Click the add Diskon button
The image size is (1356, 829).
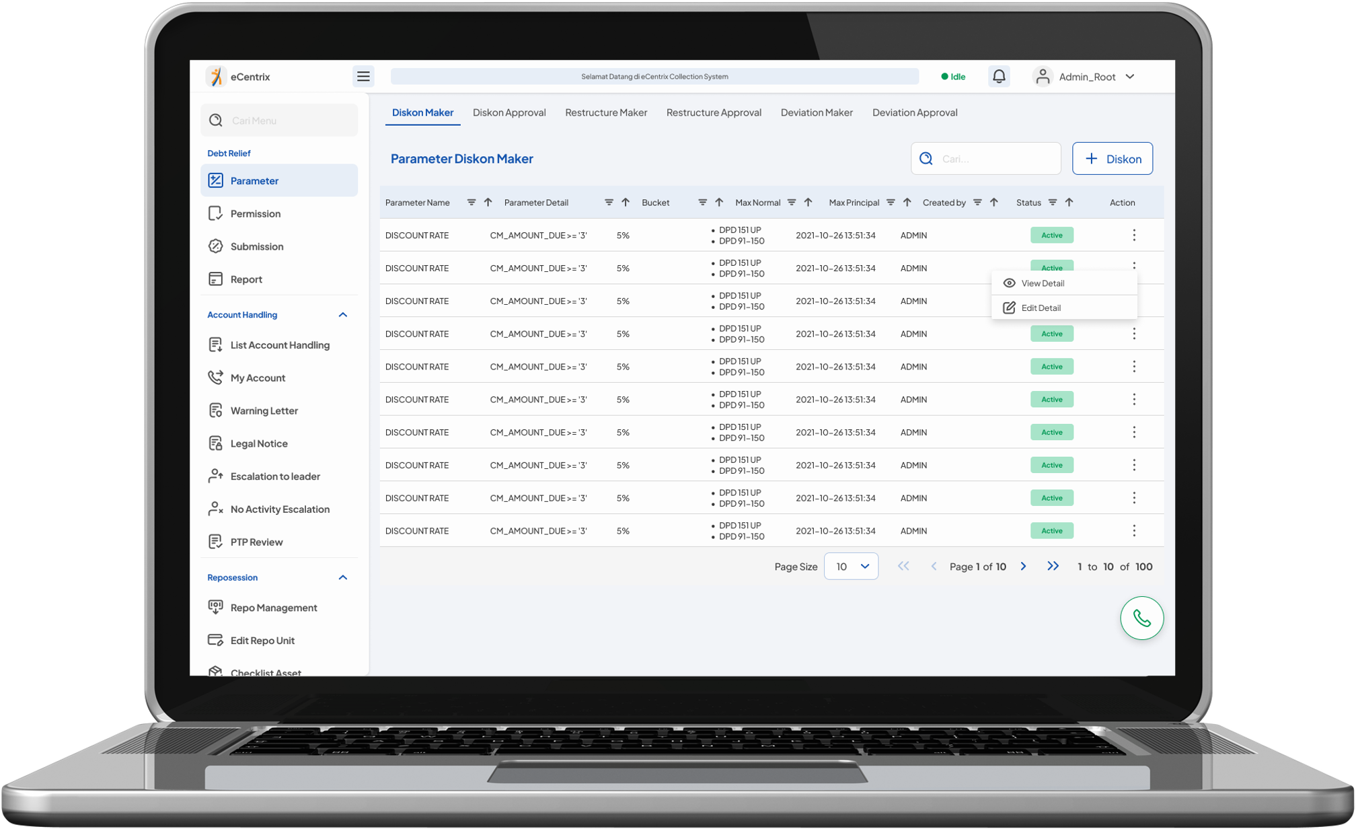(x=1112, y=159)
